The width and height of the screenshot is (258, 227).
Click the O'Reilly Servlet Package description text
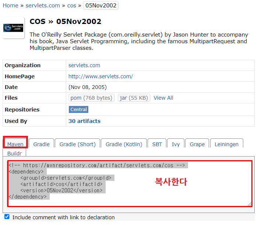pos(139,41)
